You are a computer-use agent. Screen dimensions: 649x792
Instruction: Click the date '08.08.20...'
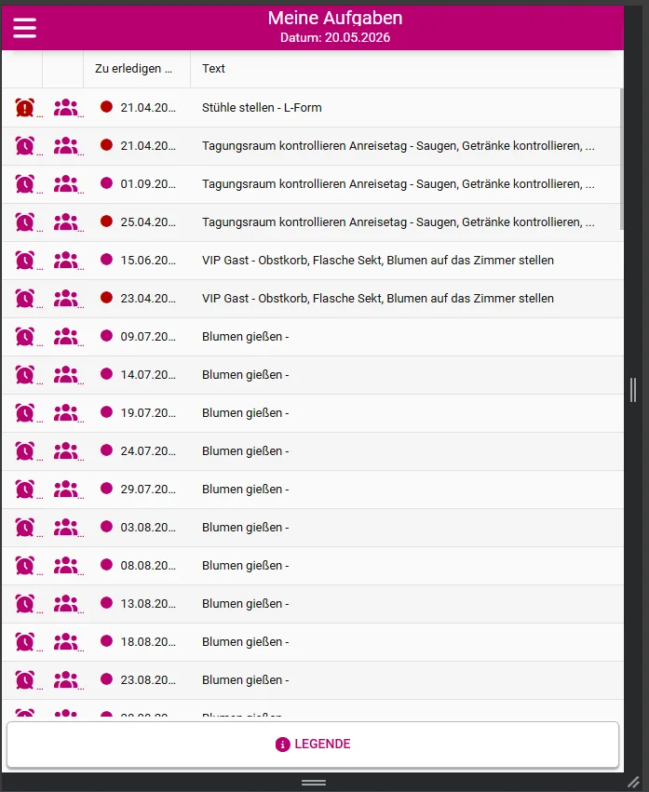coord(148,565)
